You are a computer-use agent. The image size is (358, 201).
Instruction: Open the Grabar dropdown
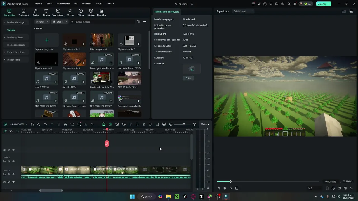[x=60, y=22]
